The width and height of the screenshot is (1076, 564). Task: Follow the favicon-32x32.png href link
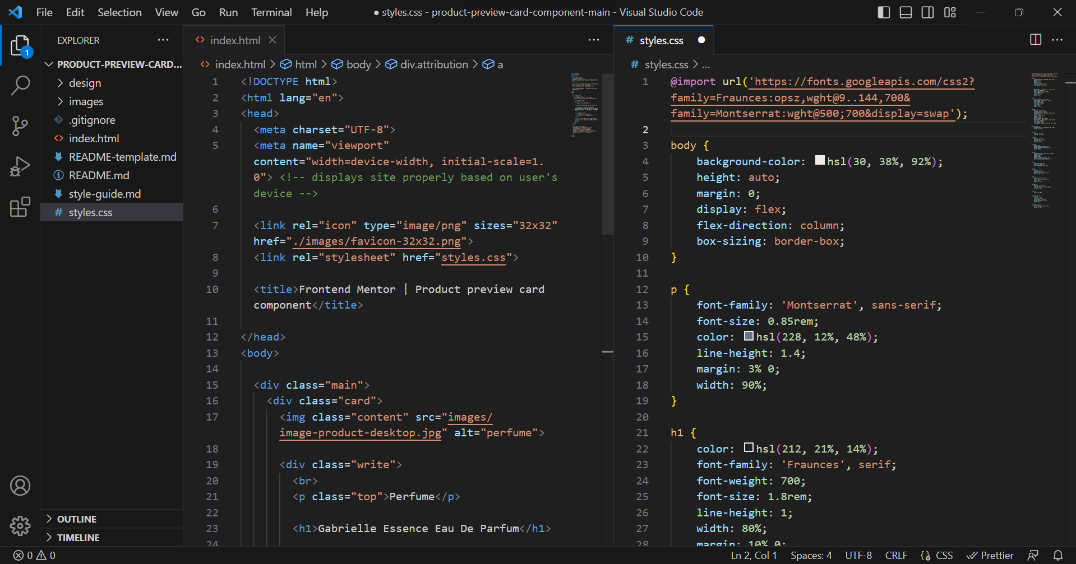377,241
